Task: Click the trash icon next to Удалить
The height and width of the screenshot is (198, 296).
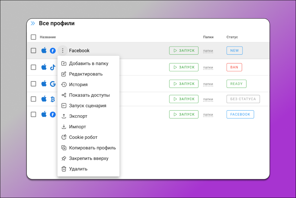Action: point(63,169)
